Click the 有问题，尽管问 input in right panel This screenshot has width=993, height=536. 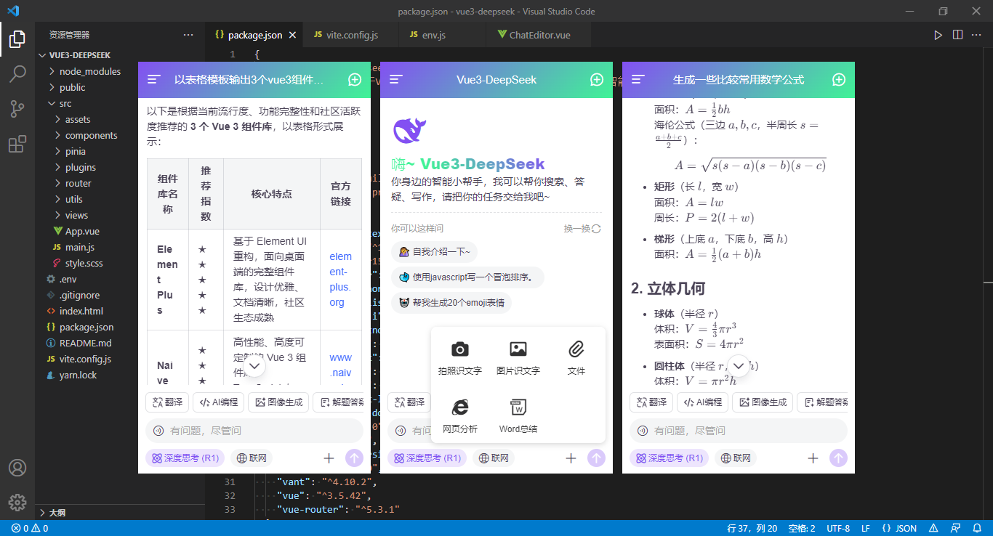tap(739, 431)
